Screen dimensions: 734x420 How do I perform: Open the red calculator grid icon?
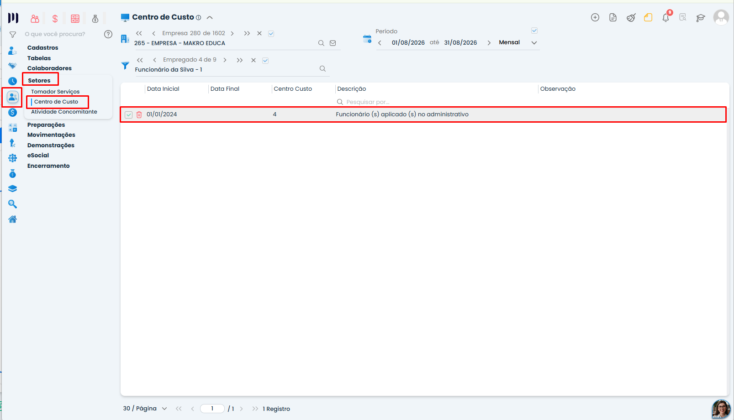(75, 19)
